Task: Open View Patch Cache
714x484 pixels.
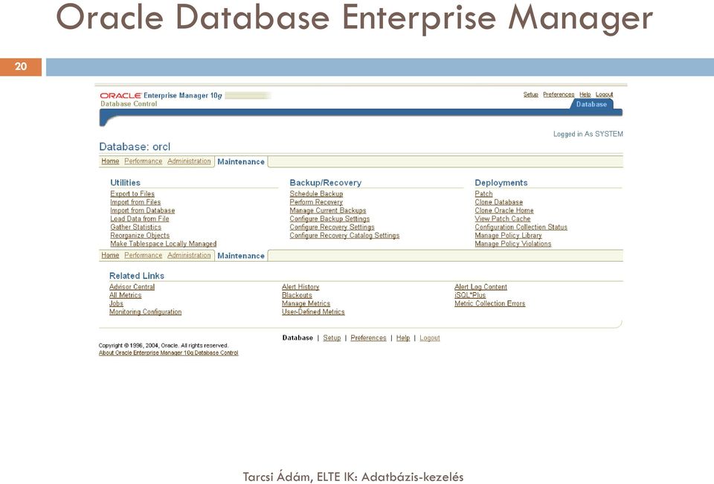Action: pos(503,219)
